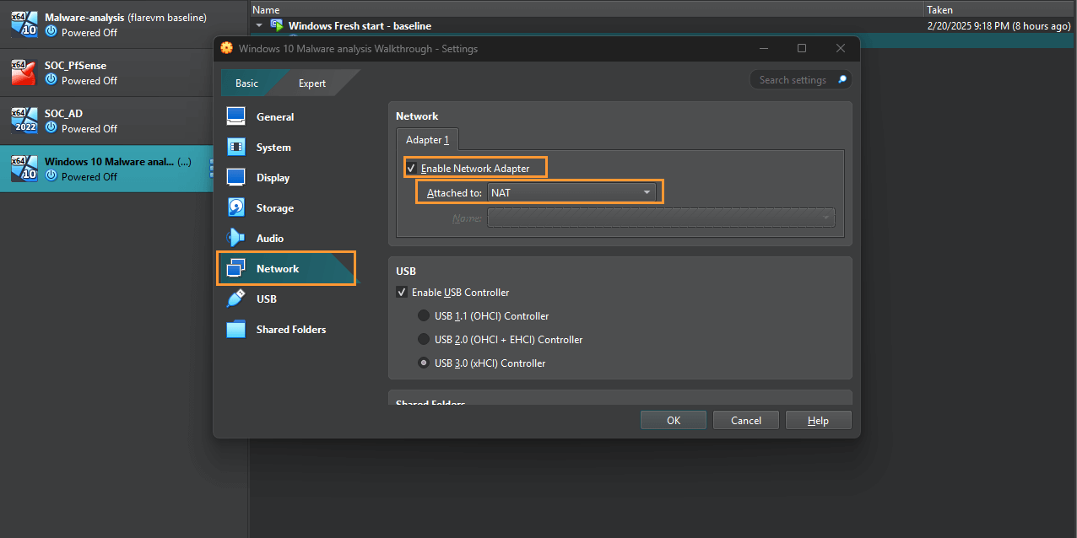1077x538 pixels.
Task: Click Malware-analysis VM Windows 10 icon
Action: (24, 24)
